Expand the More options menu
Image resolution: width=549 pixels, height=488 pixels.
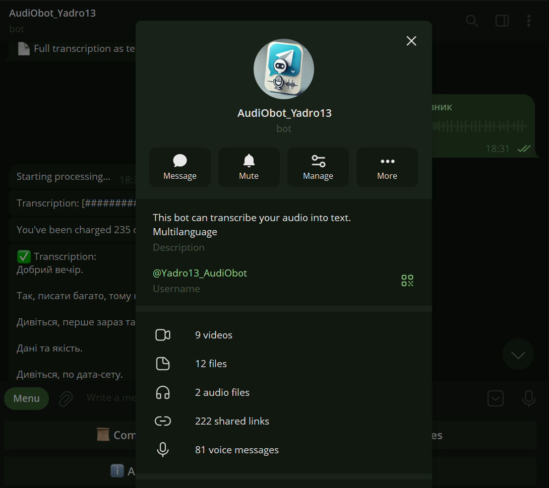click(x=387, y=167)
